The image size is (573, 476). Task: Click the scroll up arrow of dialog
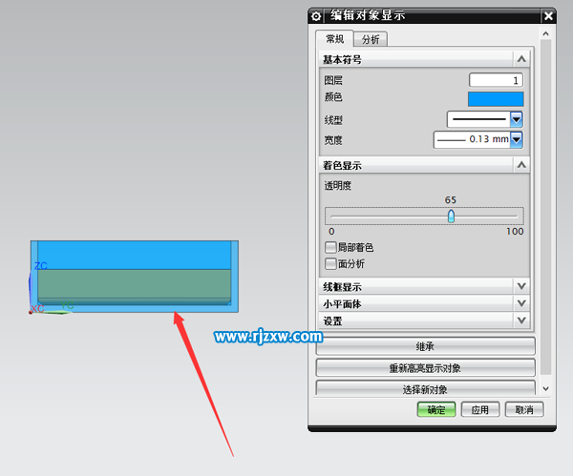545,34
